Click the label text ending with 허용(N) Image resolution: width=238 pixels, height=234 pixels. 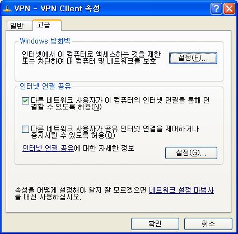(x=120, y=104)
